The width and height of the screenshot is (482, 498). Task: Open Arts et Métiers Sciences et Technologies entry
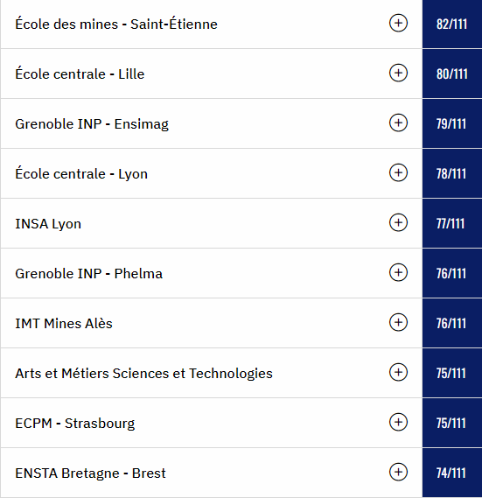tap(143, 374)
